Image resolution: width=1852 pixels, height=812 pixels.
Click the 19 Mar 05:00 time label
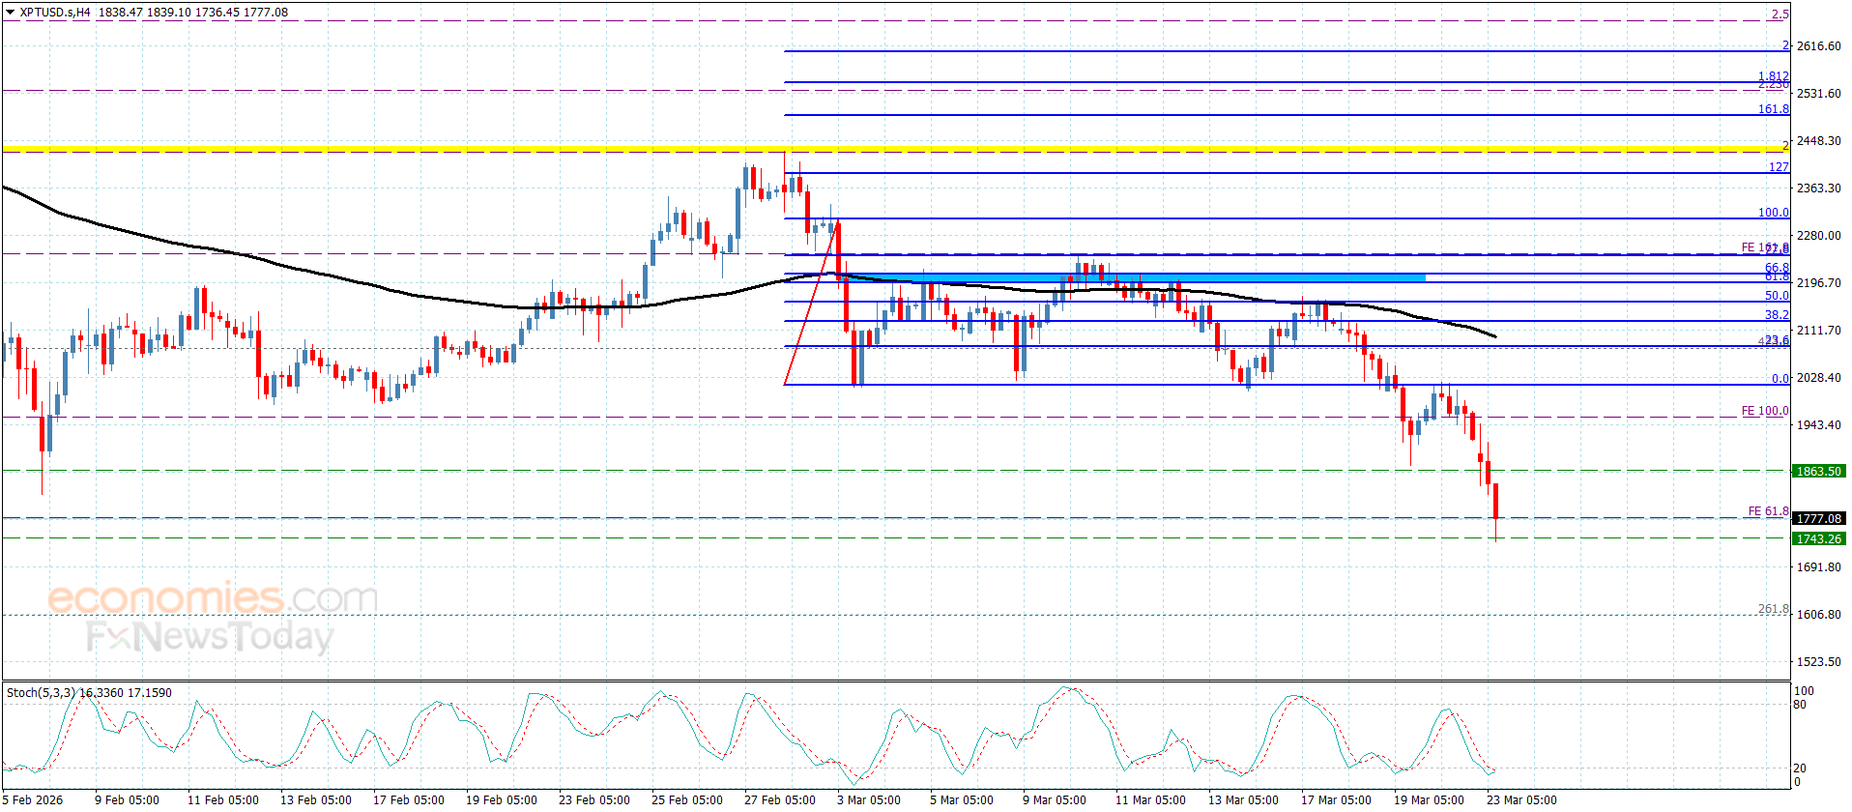click(x=1429, y=800)
